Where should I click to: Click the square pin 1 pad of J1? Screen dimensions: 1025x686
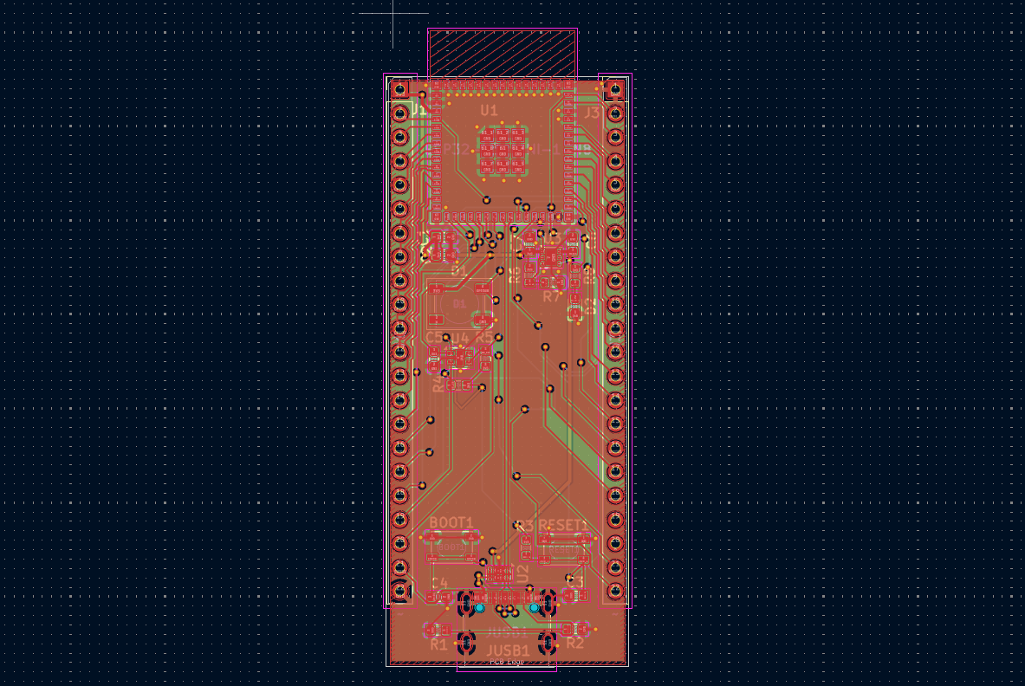[x=399, y=89]
